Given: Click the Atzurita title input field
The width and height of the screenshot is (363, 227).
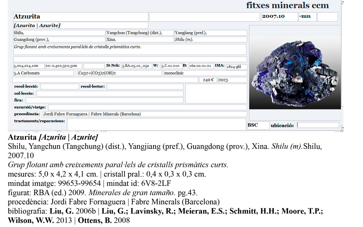Looking at the screenshot, I should click(80, 16).
